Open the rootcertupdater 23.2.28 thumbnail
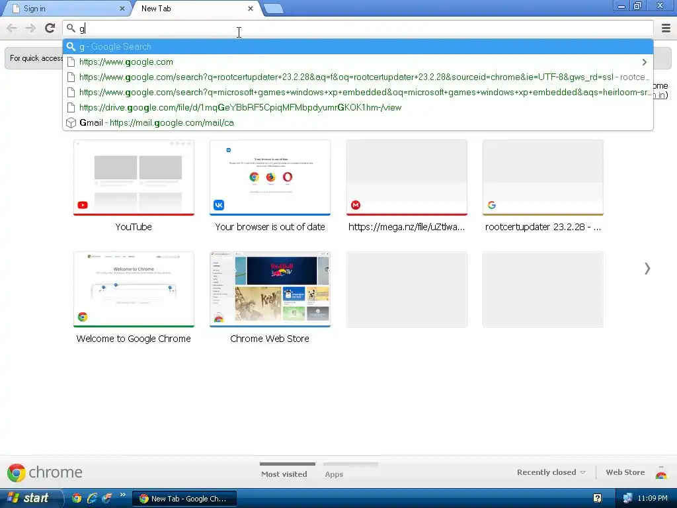 pyautogui.click(x=543, y=177)
